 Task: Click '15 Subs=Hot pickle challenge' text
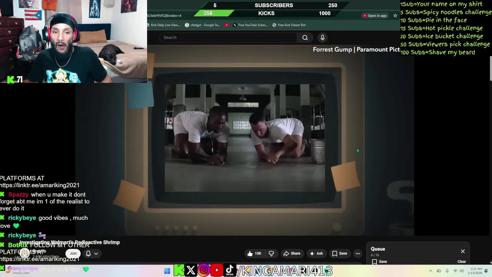click(441, 28)
